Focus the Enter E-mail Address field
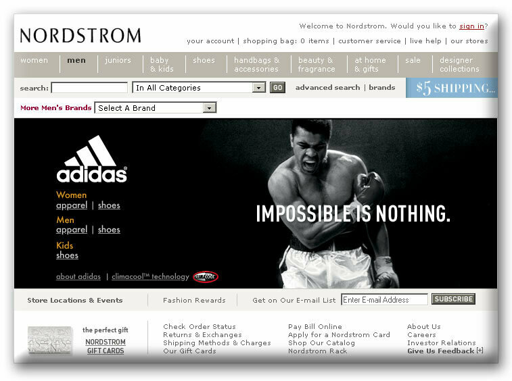 (x=384, y=299)
